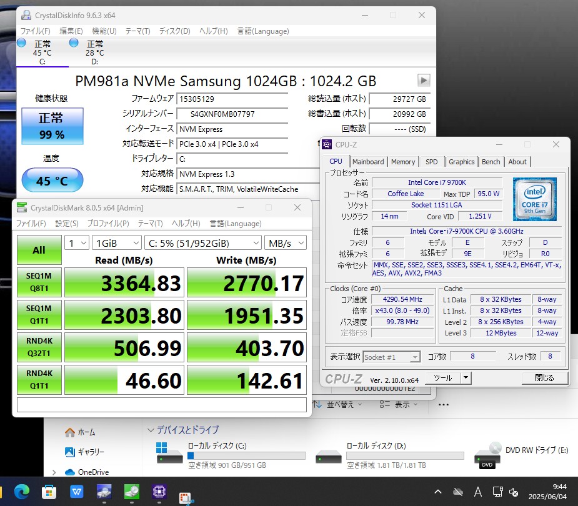The width and height of the screenshot is (578, 506).
Task: Click CPU-Z title bar chip icon
Action: (327, 144)
